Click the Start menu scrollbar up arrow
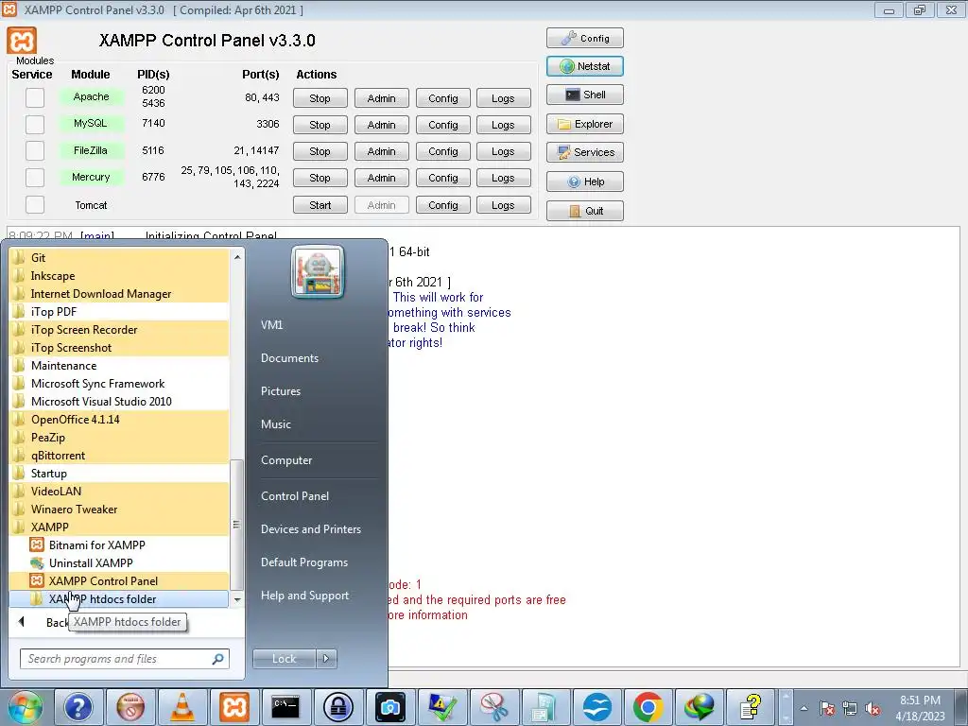Screen dimensions: 968x726 [237, 257]
